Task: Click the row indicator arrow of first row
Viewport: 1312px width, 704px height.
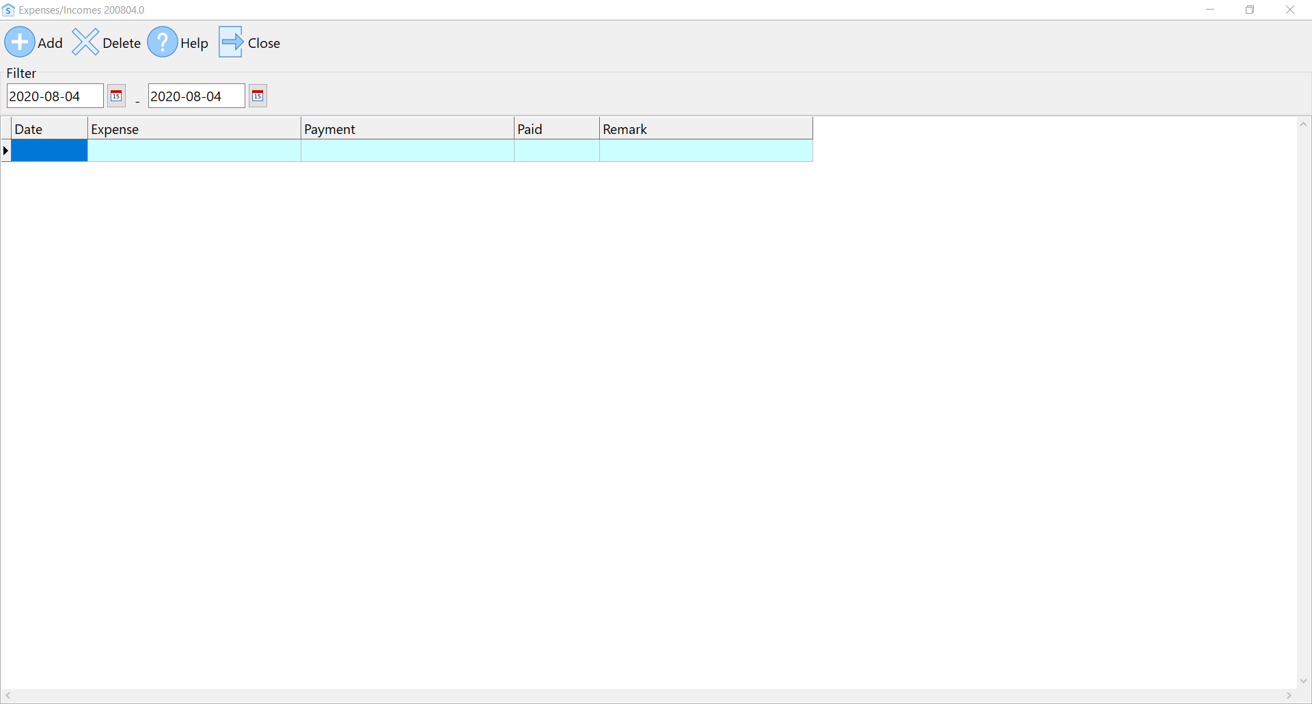Action: click(x=6, y=150)
